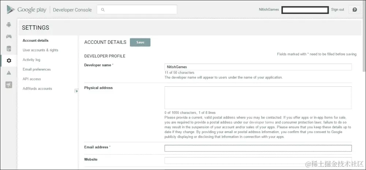Open the database stack icon in sidebar
366x170 pixels.
tap(9, 49)
